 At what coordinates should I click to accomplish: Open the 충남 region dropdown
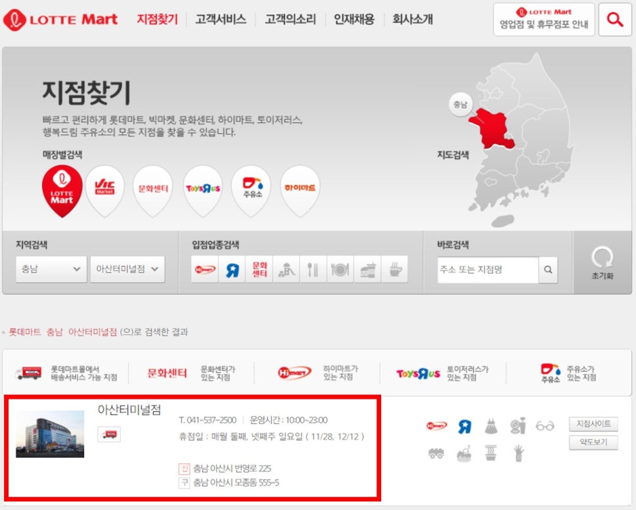pos(51,269)
